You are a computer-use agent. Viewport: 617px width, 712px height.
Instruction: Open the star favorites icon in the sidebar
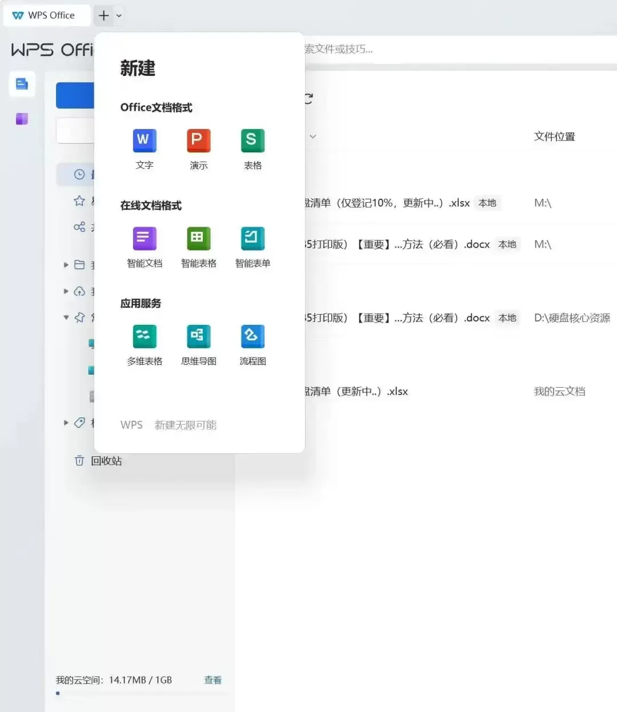coord(79,200)
